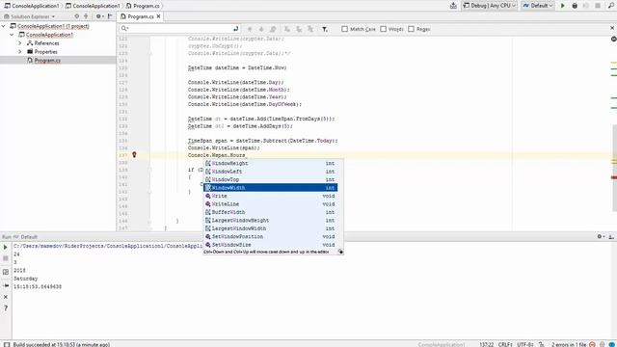Choose LargestWindowWidth from the completion list
This screenshot has width=617, height=347.
coord(270,228)
